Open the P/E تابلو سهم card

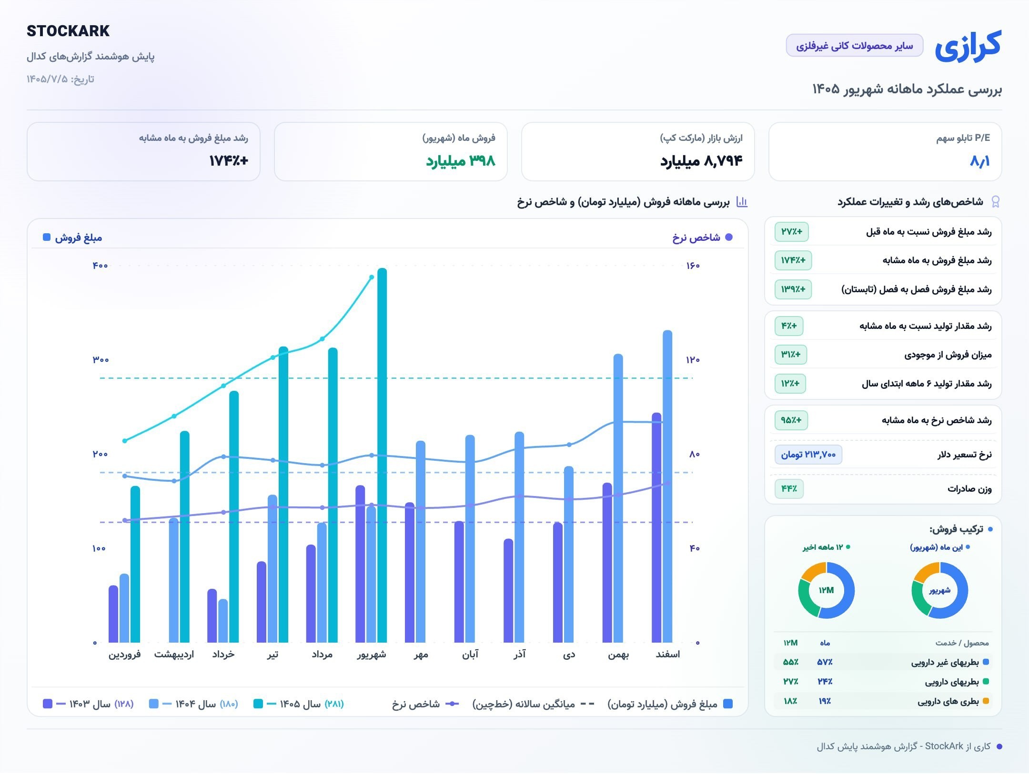[885, 151]
